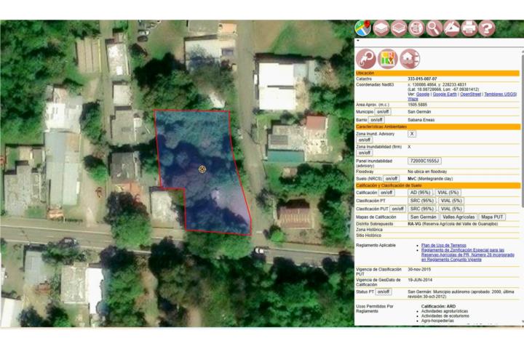
Task: Click the layers icon beside Google Maps icon
Action: click(x=381, y=28)
